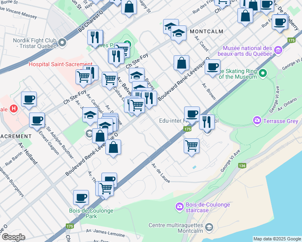The height and width of the screenshot is (242, 302).
Task: Select the Bois-de-Coulonge staircase camera pin
Action: tap(180, 207)
